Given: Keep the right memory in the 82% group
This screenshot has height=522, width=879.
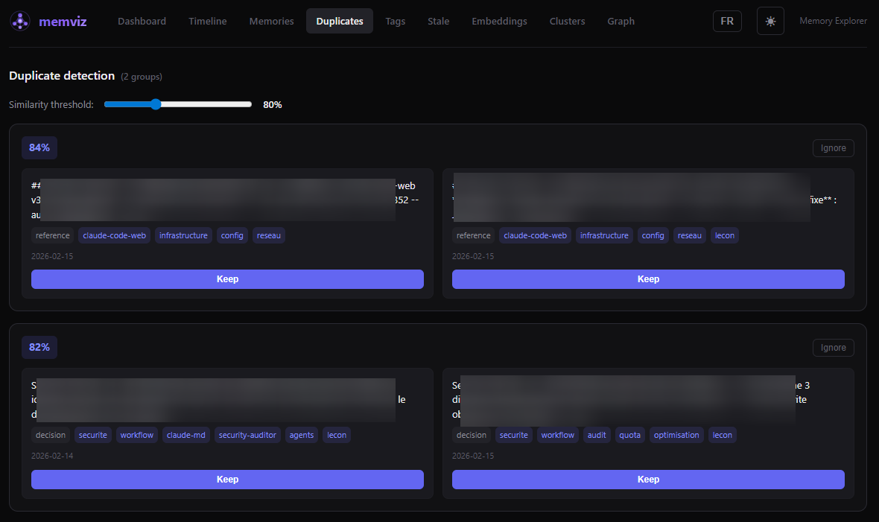Looking at the screenshot, I should click(x=648, y=479).
